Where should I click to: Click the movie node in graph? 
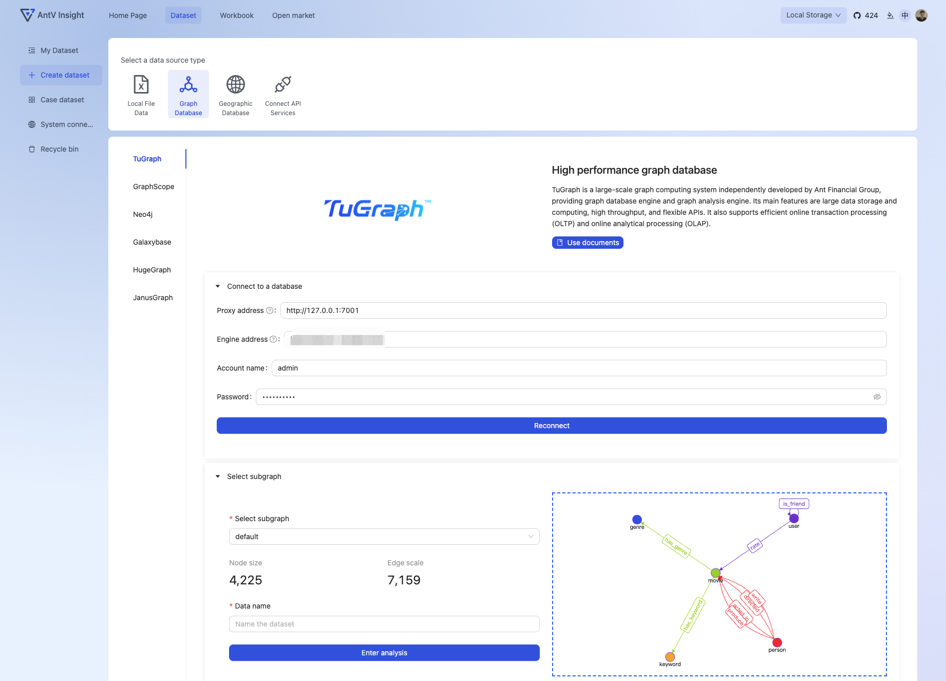point(715,573)
